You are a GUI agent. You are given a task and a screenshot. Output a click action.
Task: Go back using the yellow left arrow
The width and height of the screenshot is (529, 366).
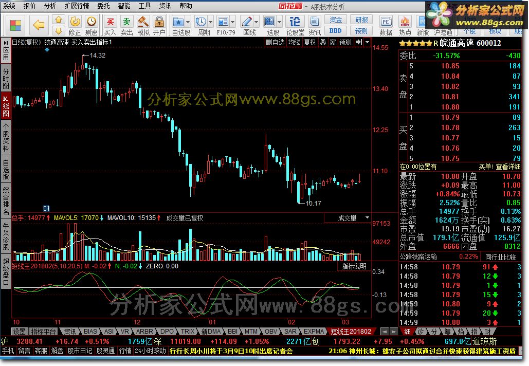(39, 24)
